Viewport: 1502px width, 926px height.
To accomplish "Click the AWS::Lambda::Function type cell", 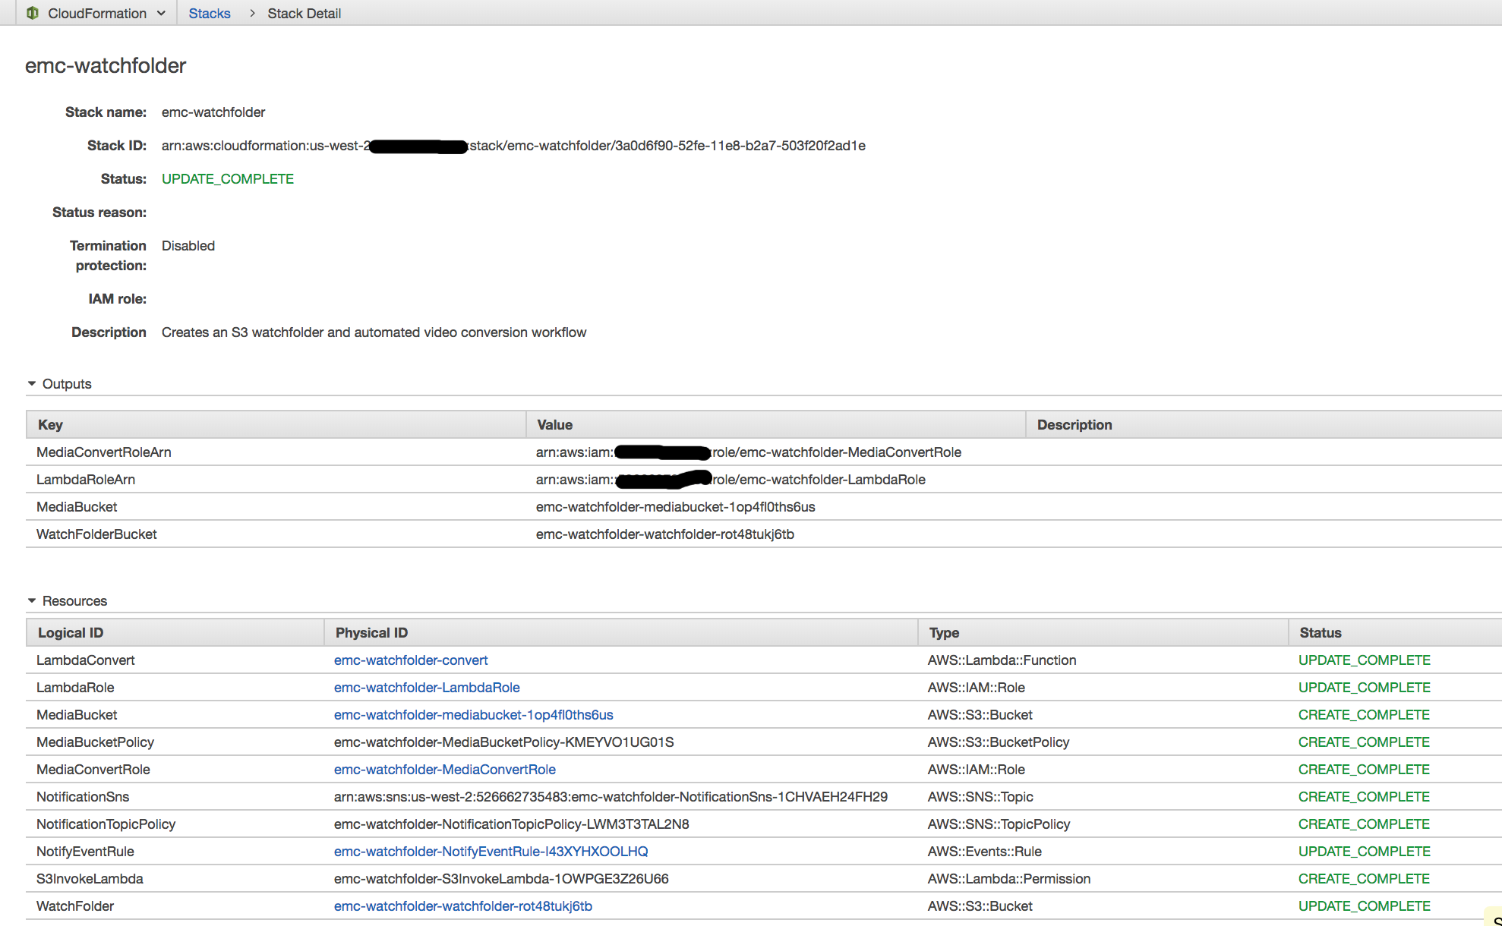I will click(1002, 660).
